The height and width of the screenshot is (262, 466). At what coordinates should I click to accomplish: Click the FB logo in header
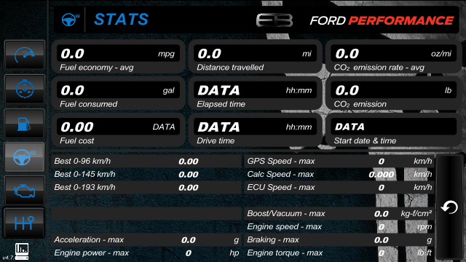[x=275, y=20]
